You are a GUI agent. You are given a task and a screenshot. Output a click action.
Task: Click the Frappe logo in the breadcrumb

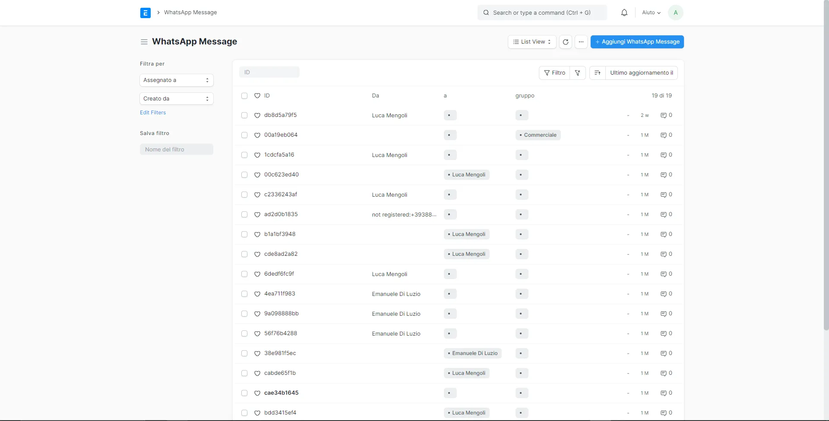[145, 13]
